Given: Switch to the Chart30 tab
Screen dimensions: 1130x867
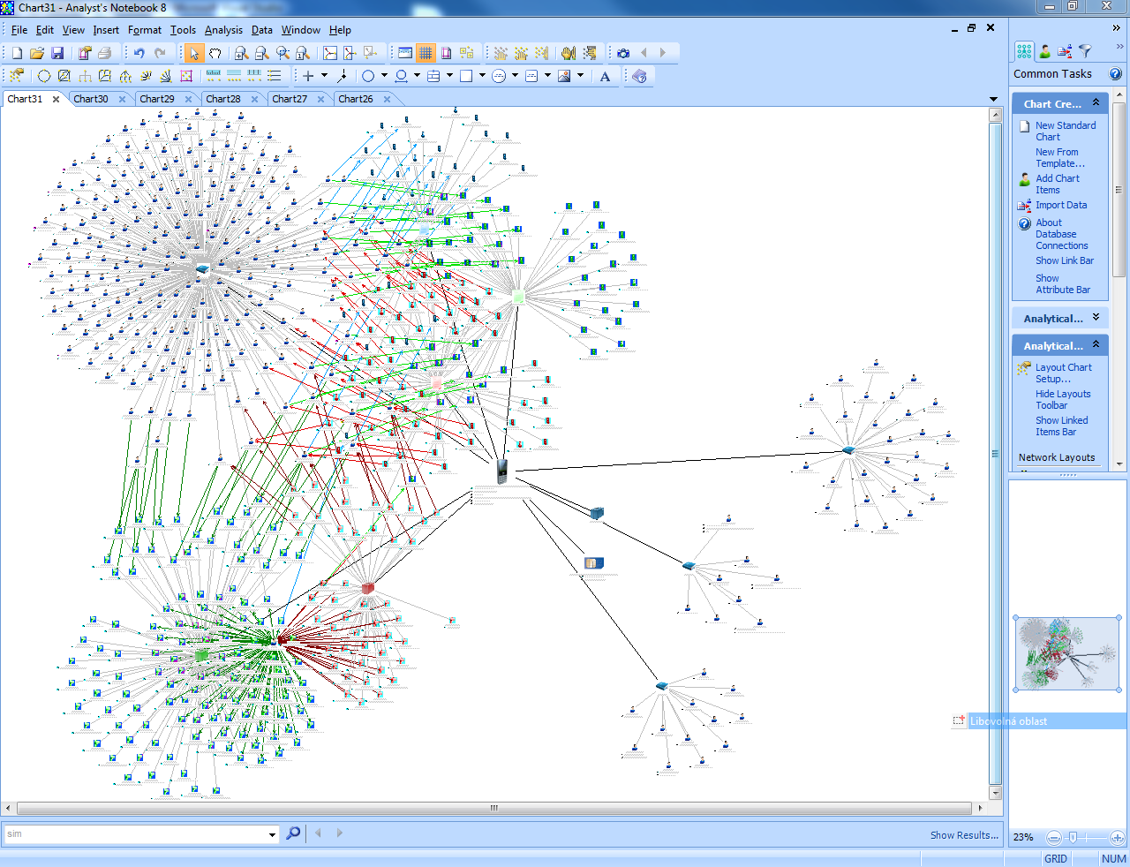Looking at the screenshot, I should 91,99.
